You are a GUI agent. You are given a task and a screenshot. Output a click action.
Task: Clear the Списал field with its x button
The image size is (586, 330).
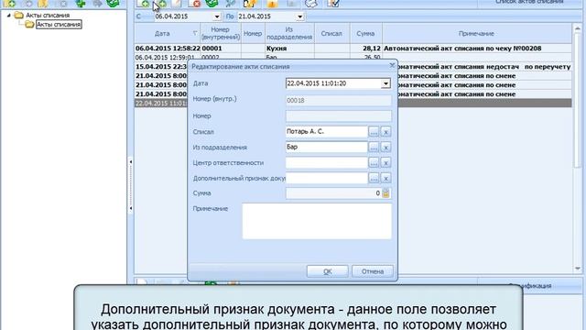click(x=385, y=132)
